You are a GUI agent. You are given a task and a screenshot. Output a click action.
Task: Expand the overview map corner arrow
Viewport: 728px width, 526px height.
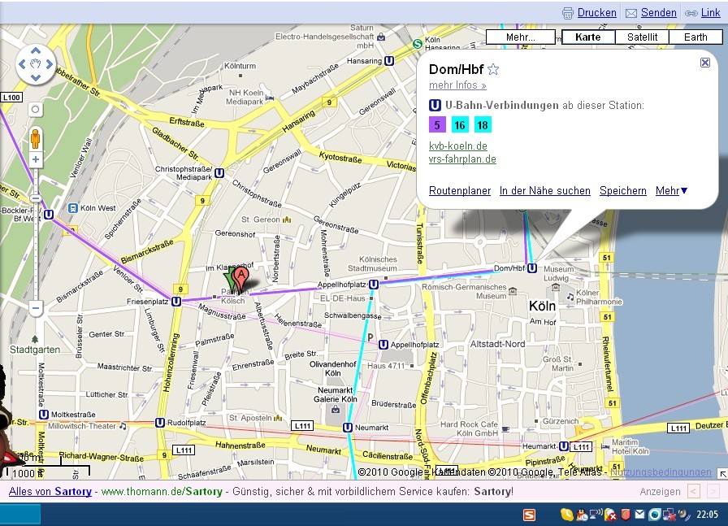(723, 473)
